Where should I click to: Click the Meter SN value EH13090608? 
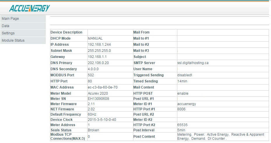[98, 99]
